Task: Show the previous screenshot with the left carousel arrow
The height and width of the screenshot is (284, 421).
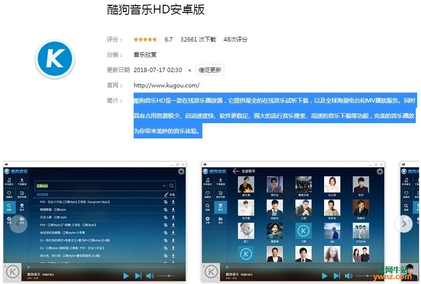Action: tap(18, 223)
